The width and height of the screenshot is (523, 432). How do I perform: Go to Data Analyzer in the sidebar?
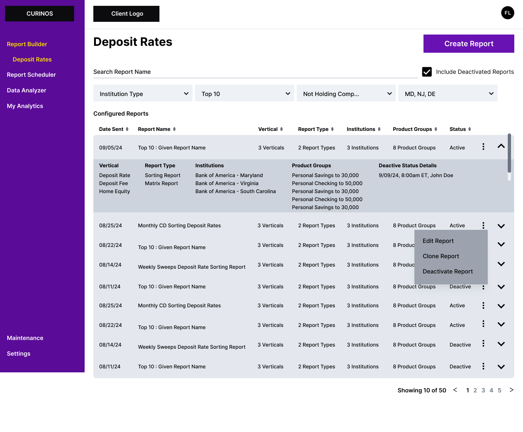pyautogui.click(x=27, y=90)
